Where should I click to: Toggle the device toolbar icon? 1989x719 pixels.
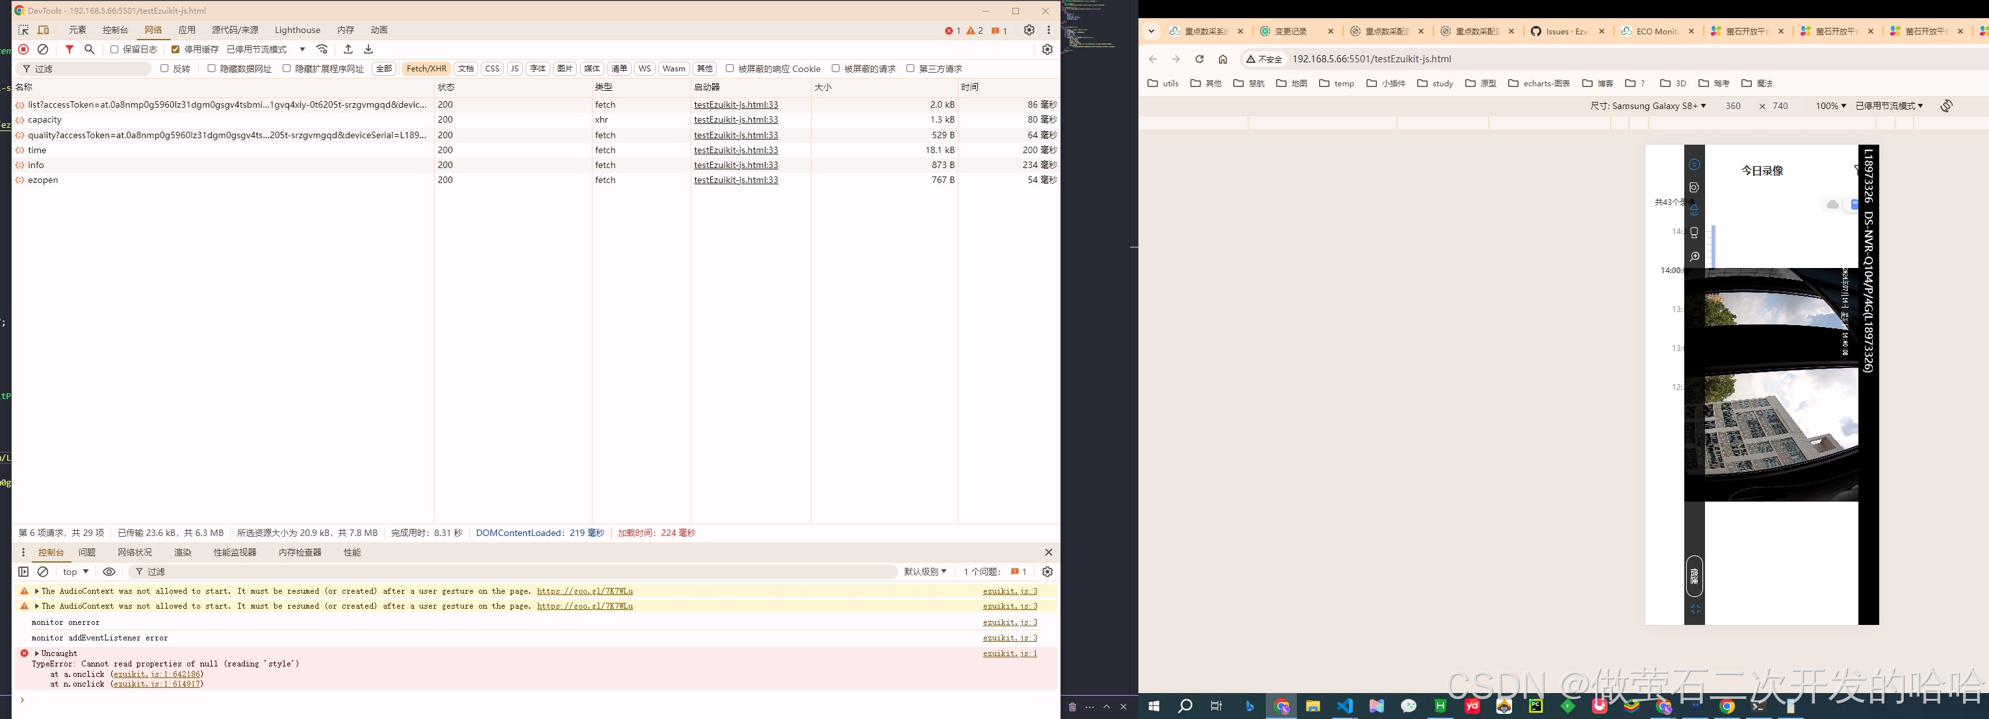click(44, 30)
